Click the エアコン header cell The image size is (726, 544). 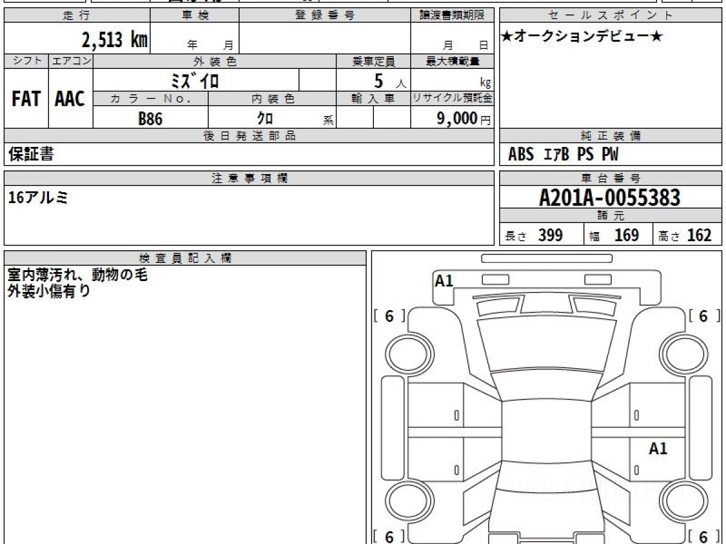[x=71, y=61]
